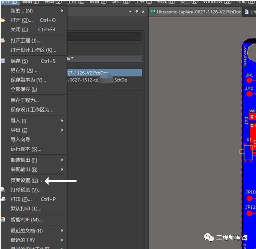Click the open project icon beside 打开工程
The height and width of the screenshot is (249, 256).
(3, 40)
